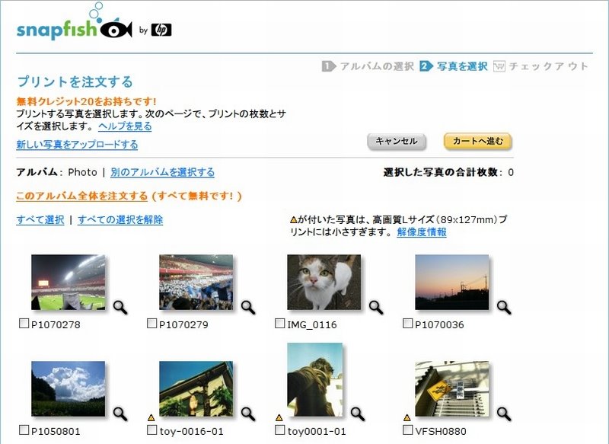Click magnifier icon beside toy-0016-01 photo
609x444 pixels.
click(248, 414)
